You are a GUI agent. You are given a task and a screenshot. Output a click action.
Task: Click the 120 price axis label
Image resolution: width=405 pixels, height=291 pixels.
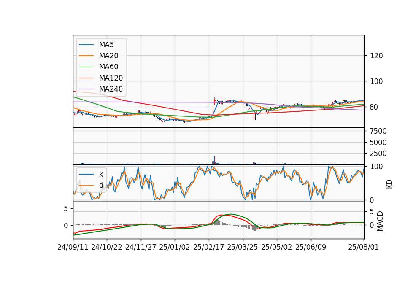pyautogui.click(x=376, y=56)
